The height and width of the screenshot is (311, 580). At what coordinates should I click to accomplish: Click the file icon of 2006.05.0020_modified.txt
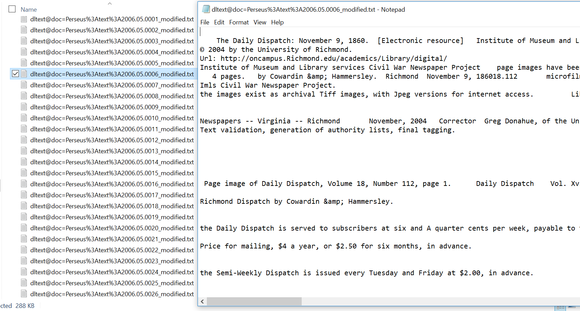(x=24, y=228)
